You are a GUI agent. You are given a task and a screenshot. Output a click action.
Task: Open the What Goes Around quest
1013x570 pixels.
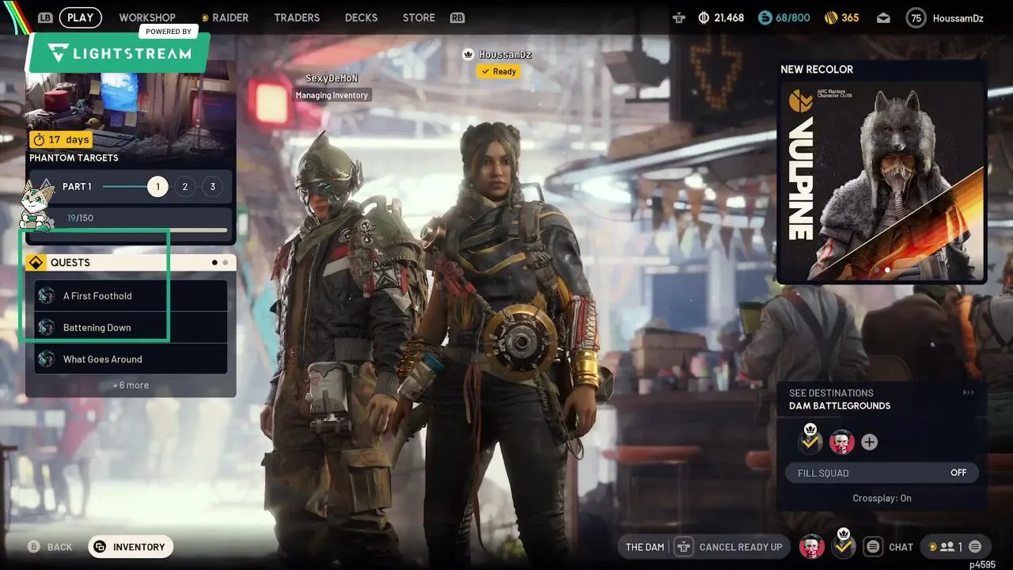131,359
